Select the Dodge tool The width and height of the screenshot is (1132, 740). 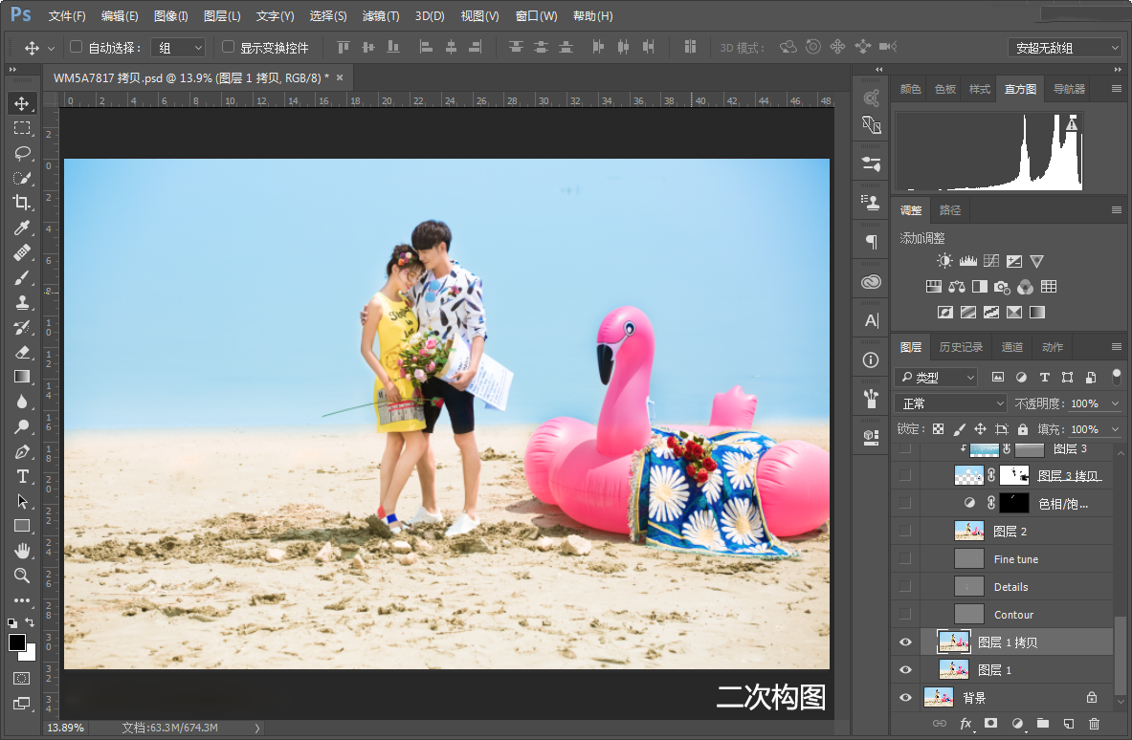coord(22,427)
